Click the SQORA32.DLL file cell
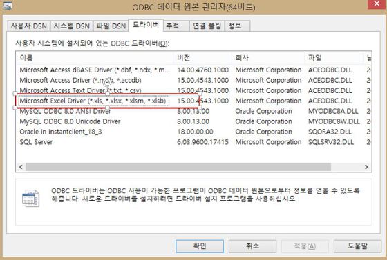This screenshot has width=387, height=260. tap(330, 132)
